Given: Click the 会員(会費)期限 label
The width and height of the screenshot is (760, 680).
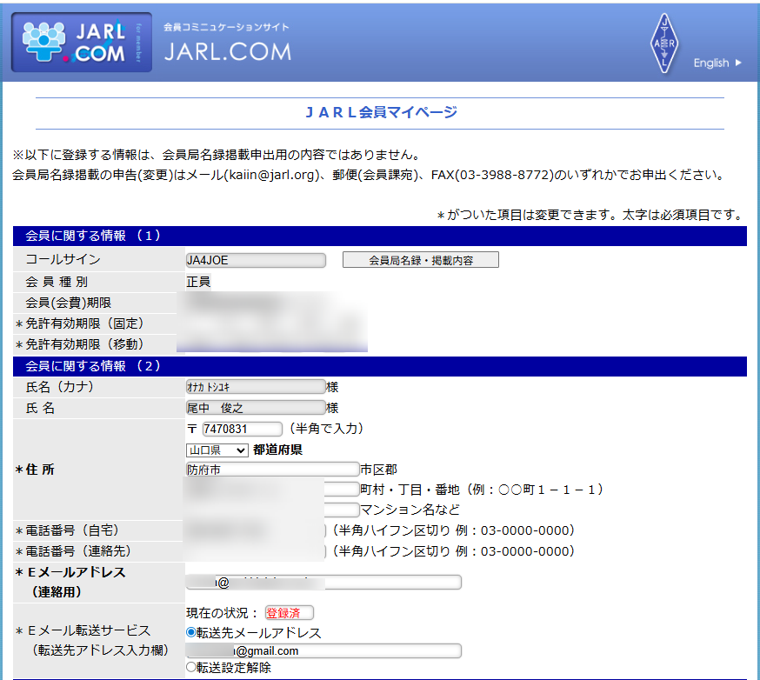Looking at the screenshot, I should 69,303.
